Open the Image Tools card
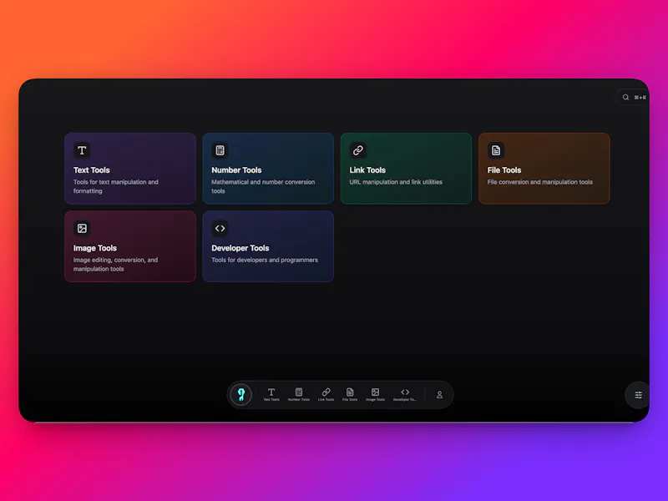This screenshot has height=501, width=668. pyautogui.click(x=130, y=246)
